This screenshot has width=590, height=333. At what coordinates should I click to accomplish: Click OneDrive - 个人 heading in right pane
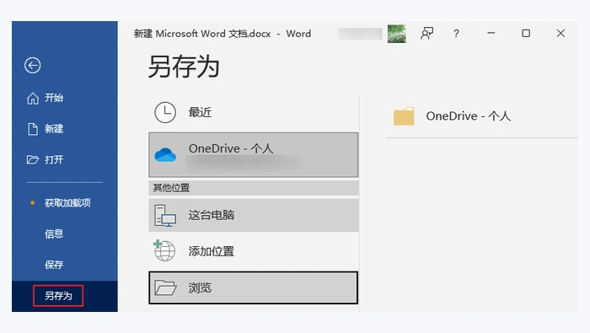468,115
